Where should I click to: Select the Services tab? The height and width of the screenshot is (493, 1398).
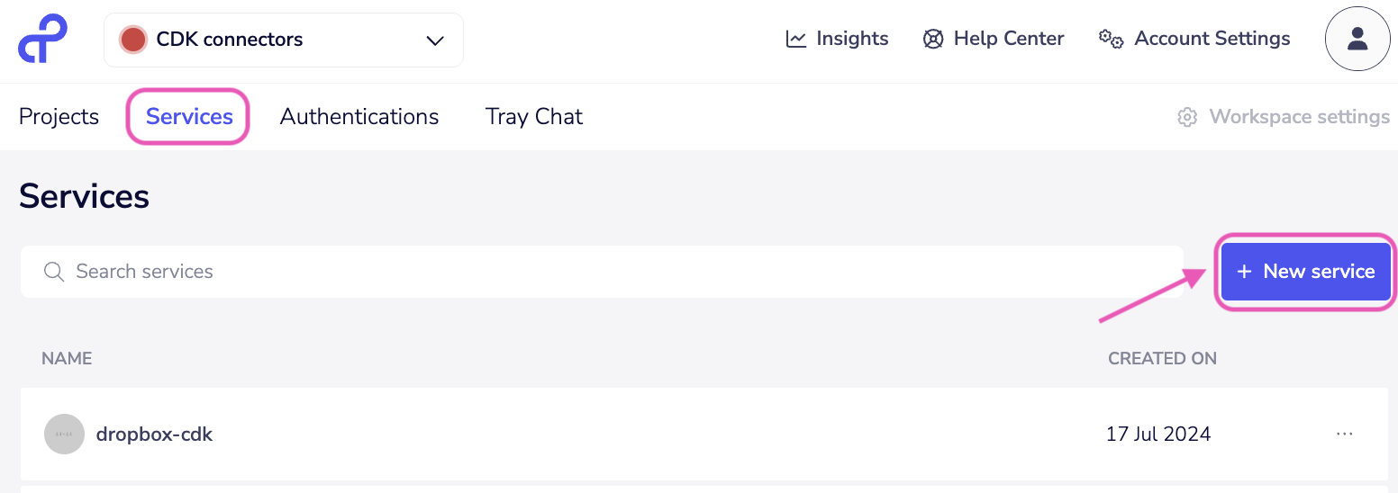pyautogui.click(x=189, y=117)
